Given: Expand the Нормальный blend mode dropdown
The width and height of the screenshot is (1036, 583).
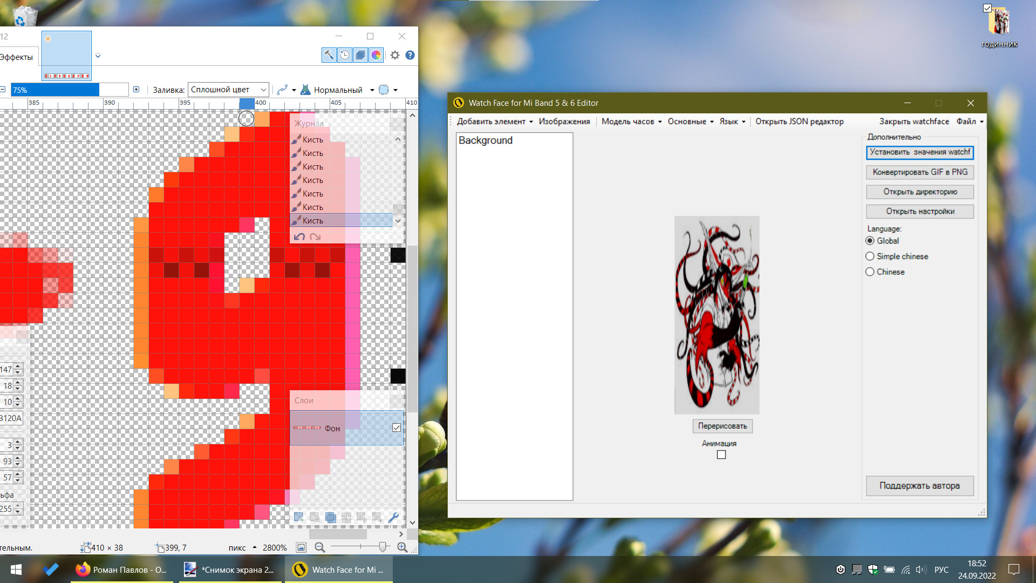Looking at the screenshot, I should pyautogui.click(x=372, y=90).
